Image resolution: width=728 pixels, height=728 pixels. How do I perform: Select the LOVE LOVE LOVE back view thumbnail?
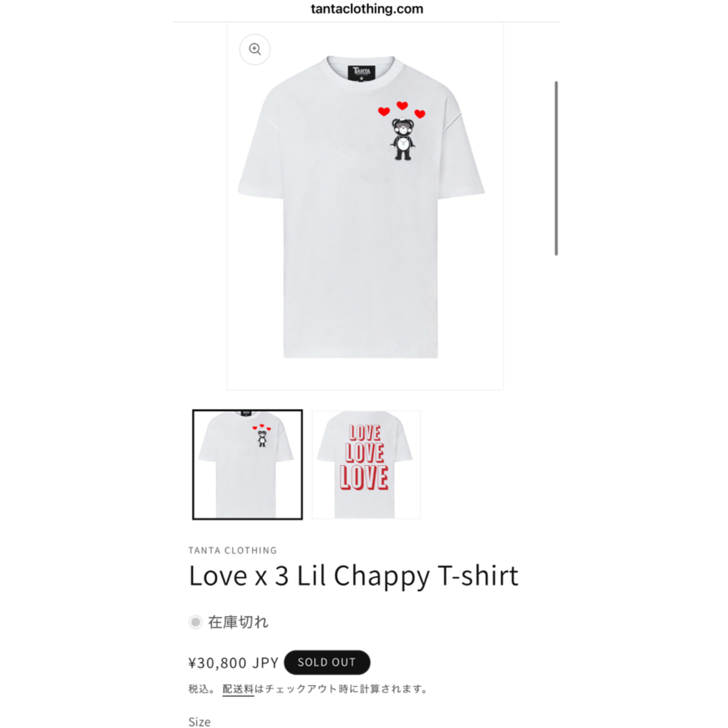coord(366,464)
